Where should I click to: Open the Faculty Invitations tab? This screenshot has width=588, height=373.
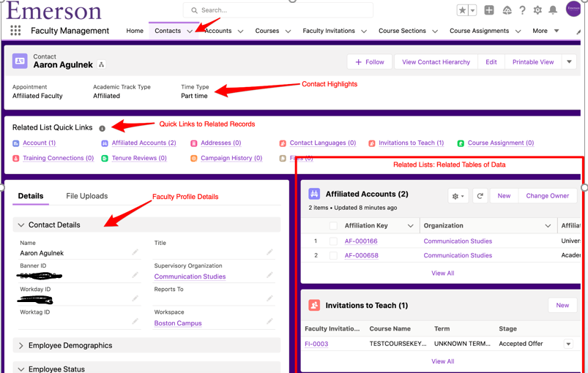[x=329, y=31]
